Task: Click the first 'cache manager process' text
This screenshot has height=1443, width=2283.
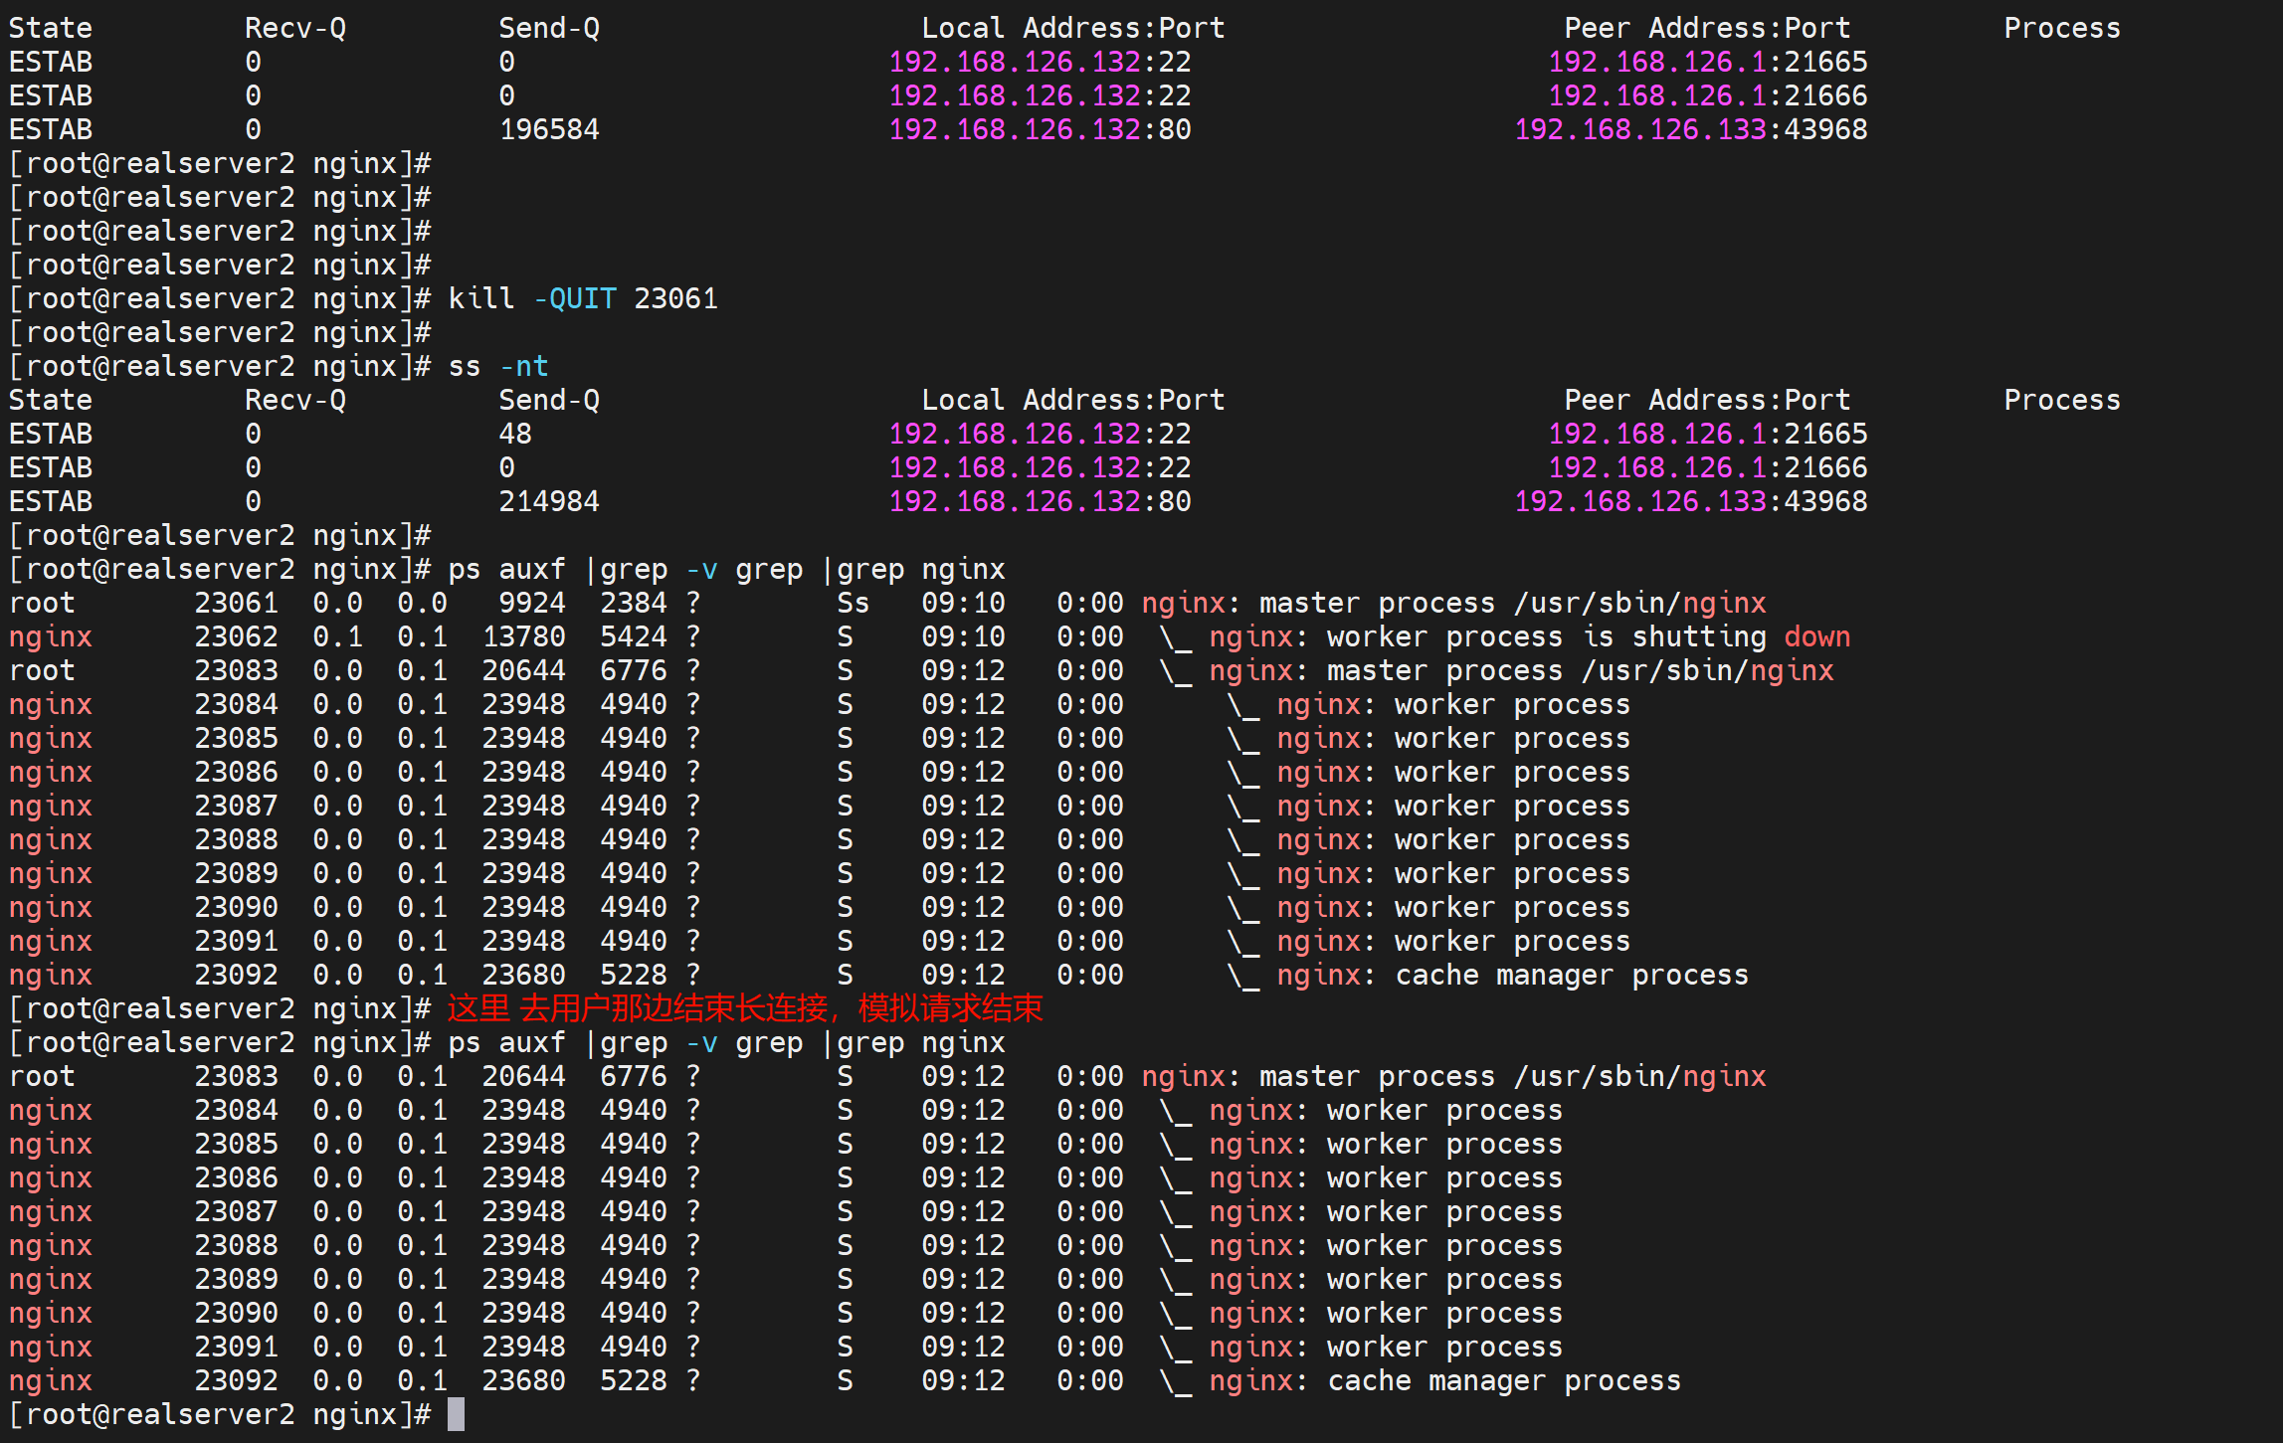Action: point(1571,975)
